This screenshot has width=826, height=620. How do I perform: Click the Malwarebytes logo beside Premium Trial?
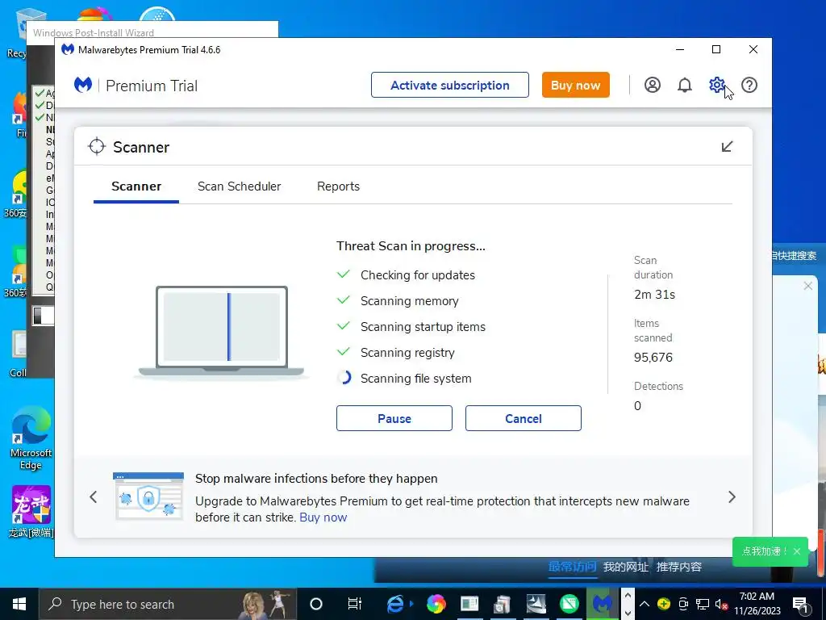pos(83,85)
